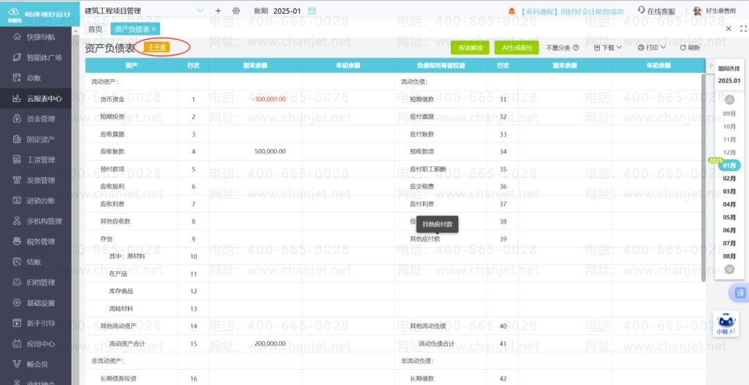Click 流动资产合计 amount 200,000.00
The width and height of the screenshot is (749, 385).
(x=270, y=343)
